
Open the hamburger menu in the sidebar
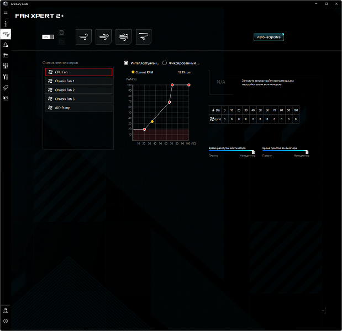(x=6, y=13)
